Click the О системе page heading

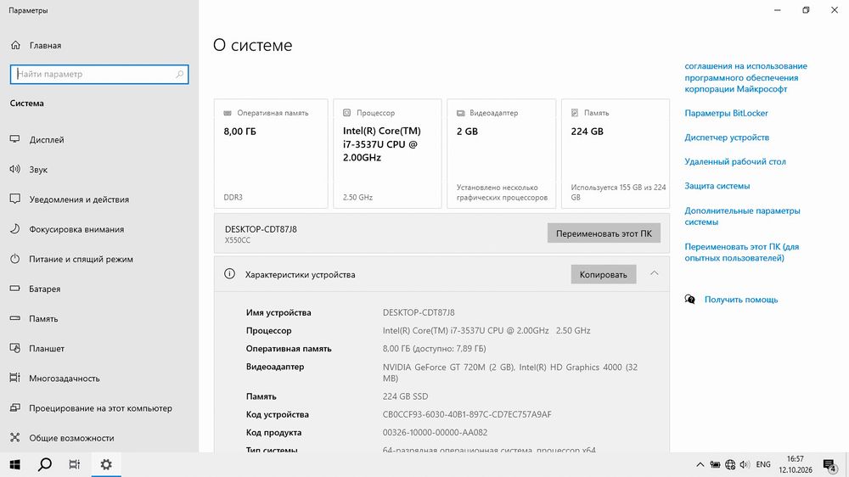click(x=252, y=45)
